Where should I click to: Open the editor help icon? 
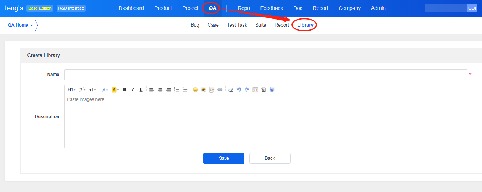(272, 90)
